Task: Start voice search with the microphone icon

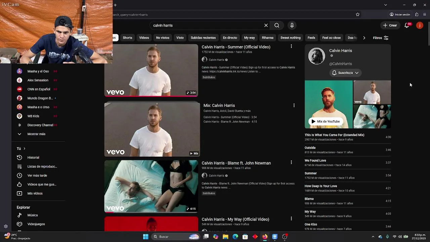Action: (292, 25)
